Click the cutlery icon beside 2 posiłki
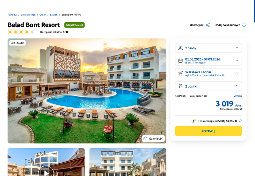This screenshot has height=176, width=255. [x=180, y=86]
